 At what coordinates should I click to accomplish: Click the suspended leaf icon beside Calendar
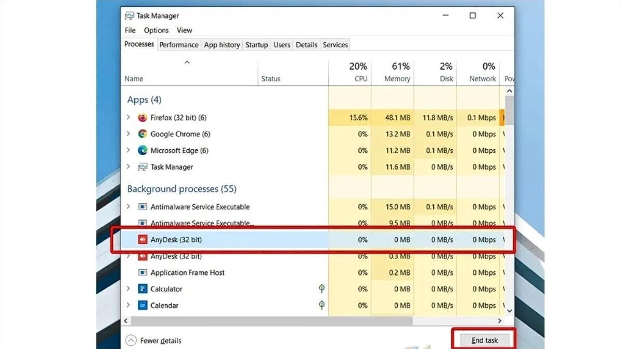[x=322, y=305]
